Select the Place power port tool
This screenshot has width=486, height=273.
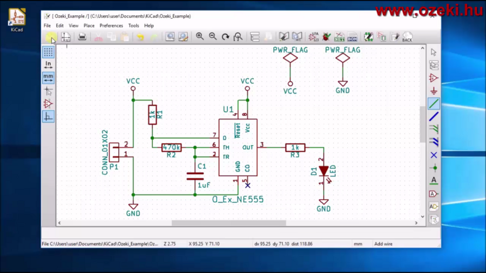point(434,91)
